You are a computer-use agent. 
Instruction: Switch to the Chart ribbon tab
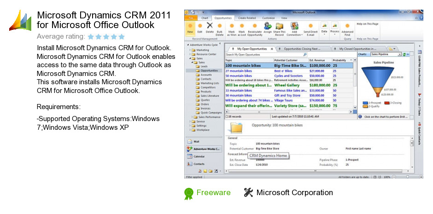tap(205, 18)
